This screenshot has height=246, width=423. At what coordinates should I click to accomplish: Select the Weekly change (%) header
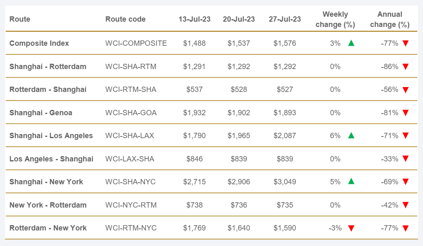click(335, 19)
